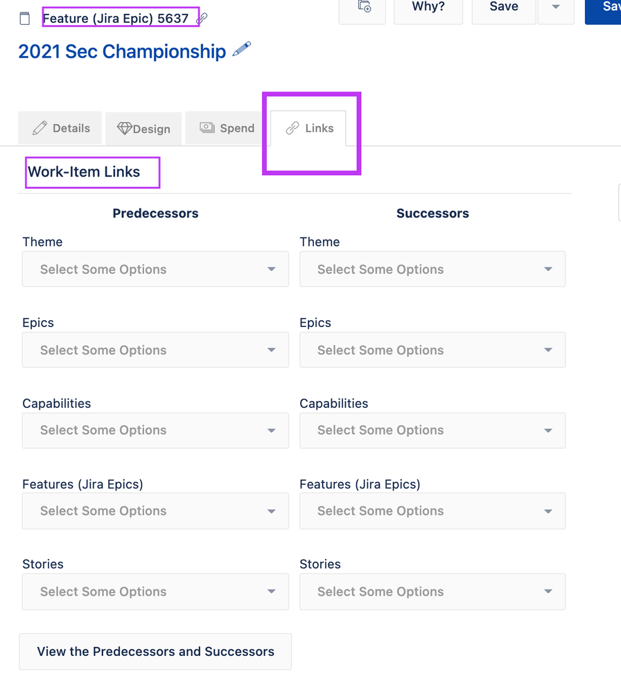Click the panel icon left of Feature header
This screenshot has height=692, width=621.
click(25, 19)
